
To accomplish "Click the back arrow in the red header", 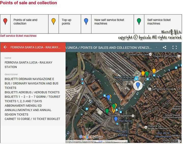I will click(x=5, y=47).
